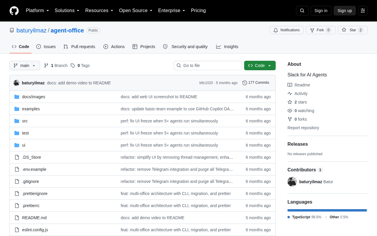Open the Contributors heading link
This screenshot has height=236, width=377.
305,170
